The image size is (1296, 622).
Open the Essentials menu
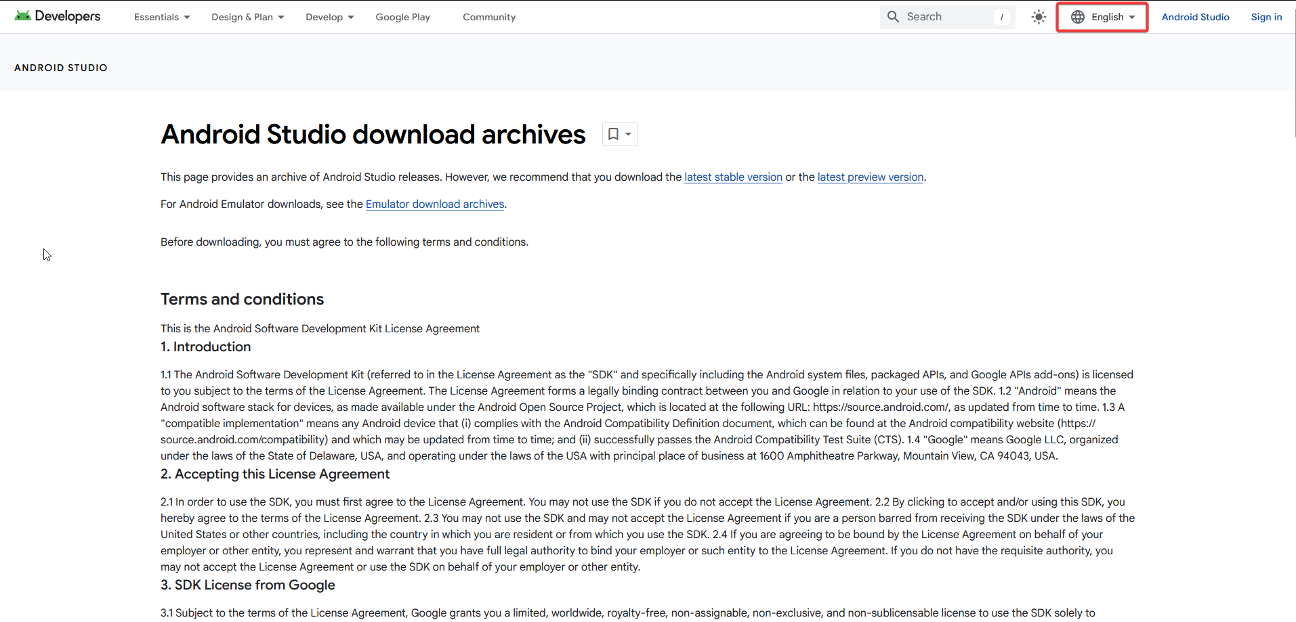[x=162, y=17]
